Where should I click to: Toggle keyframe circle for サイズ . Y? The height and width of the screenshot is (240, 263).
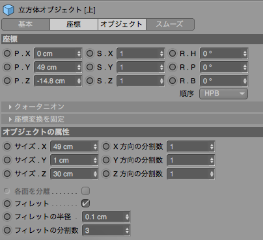(7, 160)
